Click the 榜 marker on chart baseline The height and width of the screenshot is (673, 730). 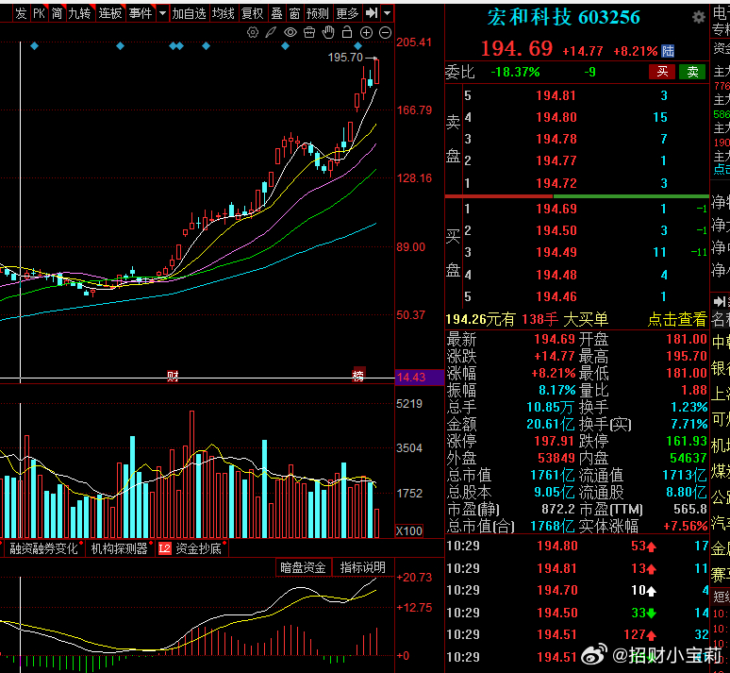tap(358, 375)
